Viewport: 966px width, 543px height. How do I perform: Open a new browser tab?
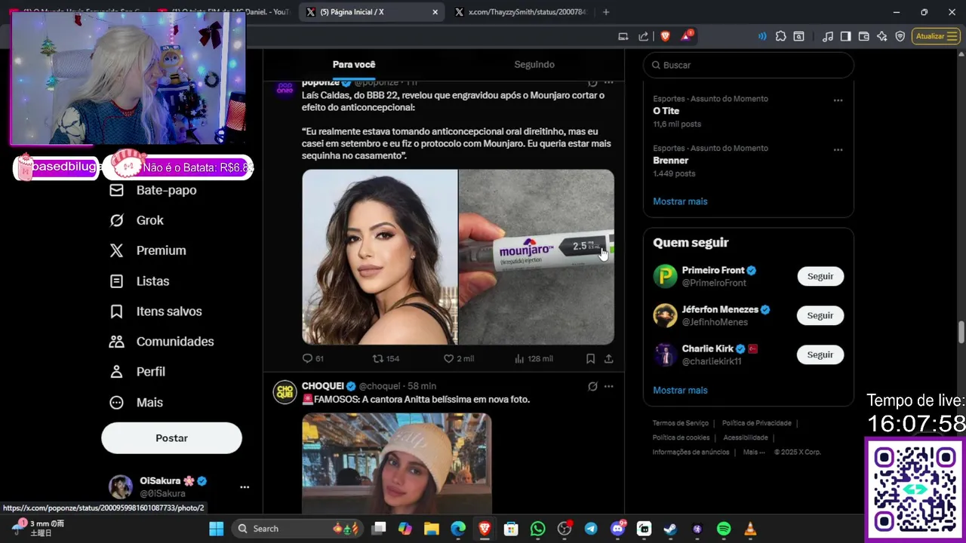(x=606, y=12)
